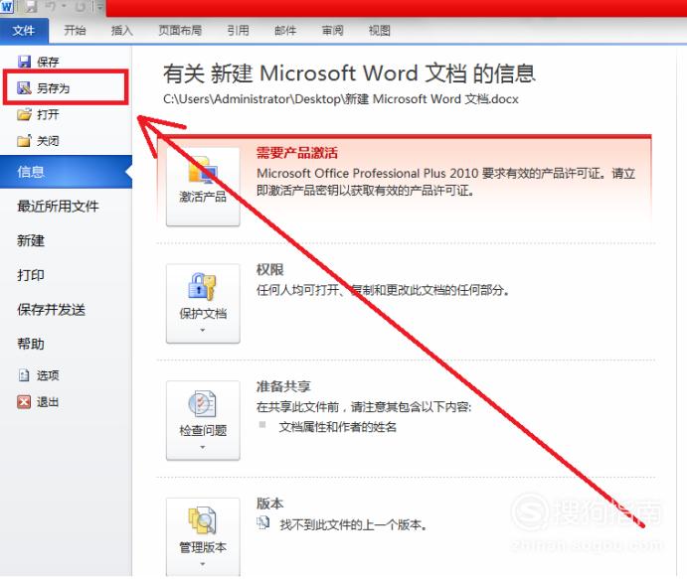Click the title 有关 新建 Microsoft Word 文档 的信息

coord(349,73)
